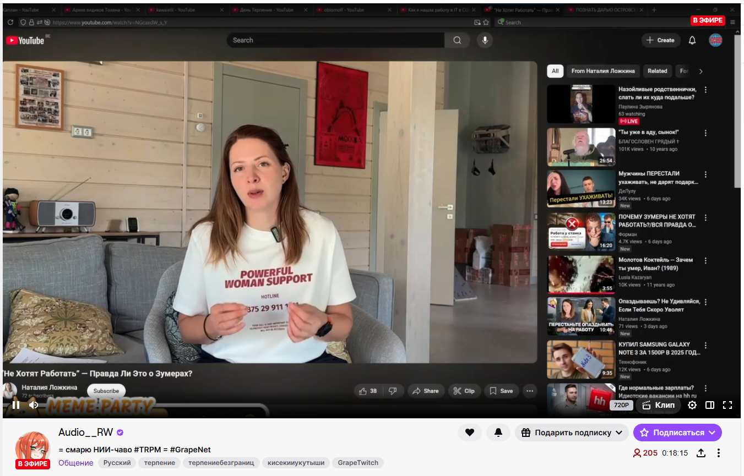Open the Audio__RW channel avatar
This screenshot has height=476, width=744.
pyautogui.click(x=32, y=448)
